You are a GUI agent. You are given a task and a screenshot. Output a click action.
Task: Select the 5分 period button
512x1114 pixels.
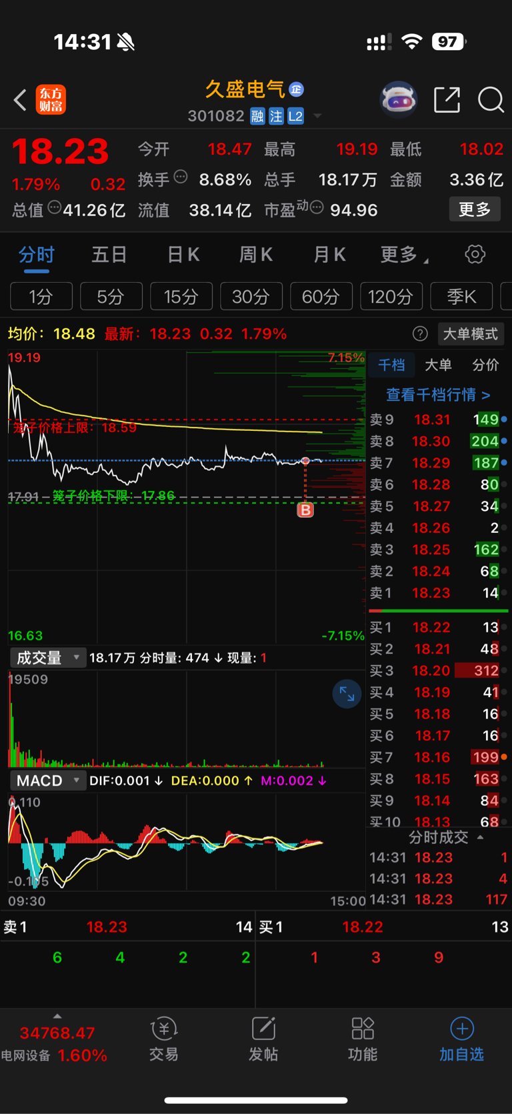coord(111,296)
